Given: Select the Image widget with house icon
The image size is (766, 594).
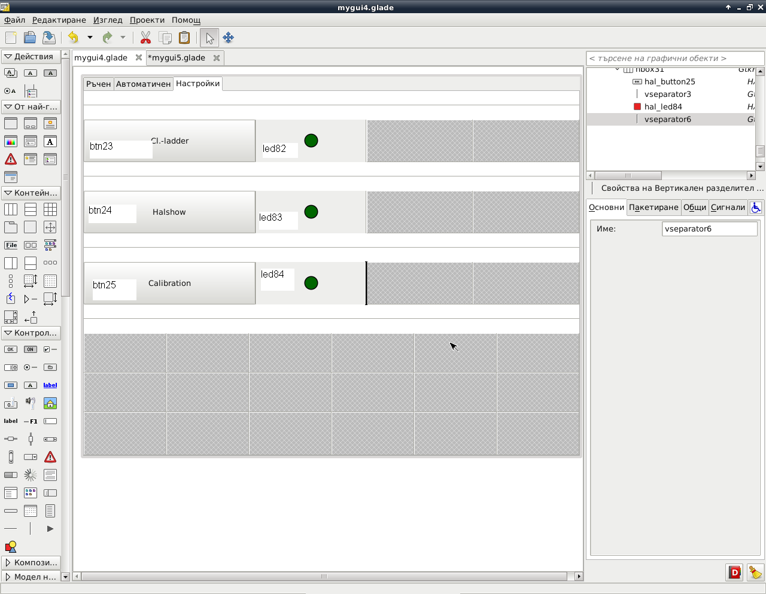Looking at the screenshot, I should click(50, 403).
